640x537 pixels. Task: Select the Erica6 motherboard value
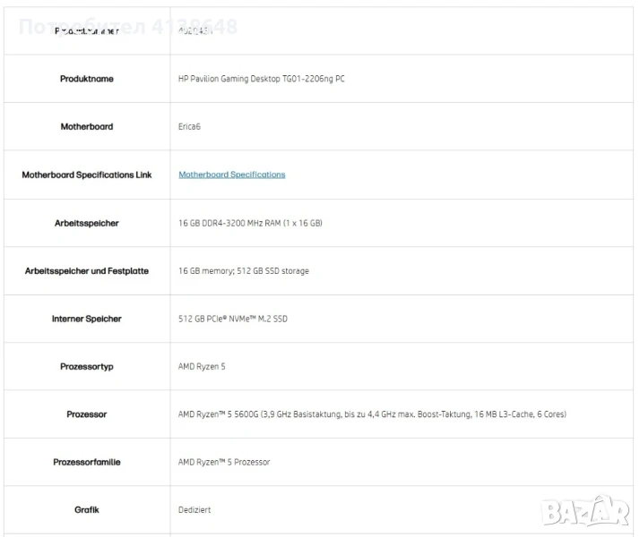click(189, 127)
